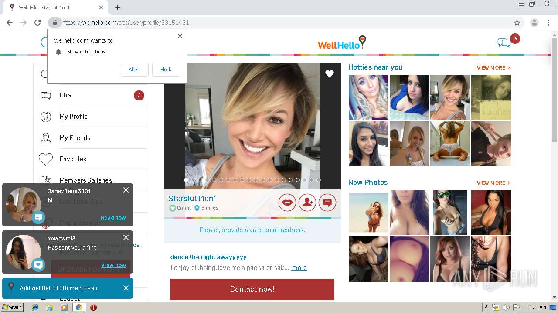
Task: Allow wellhello.com notifications
Action: tap(134, 70)
